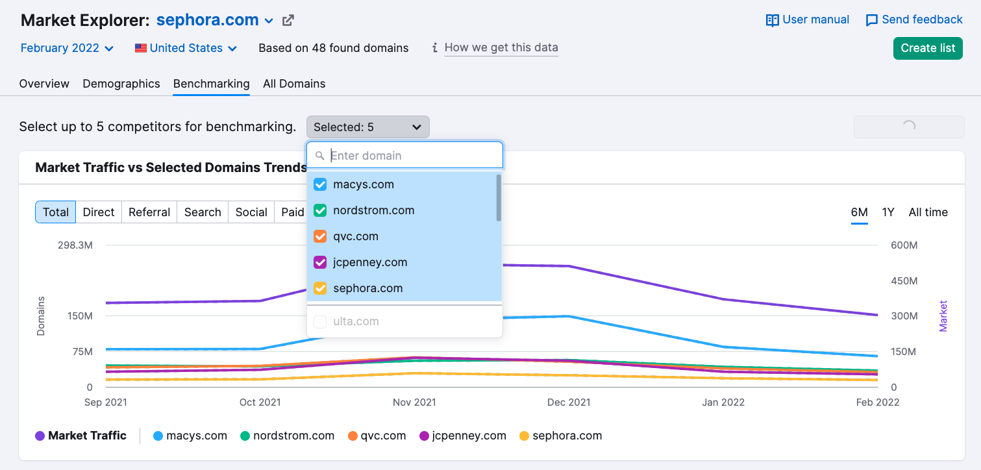Click the info icon beside How we get this data
The image size is (981, 470).
(x=435, y=48)
